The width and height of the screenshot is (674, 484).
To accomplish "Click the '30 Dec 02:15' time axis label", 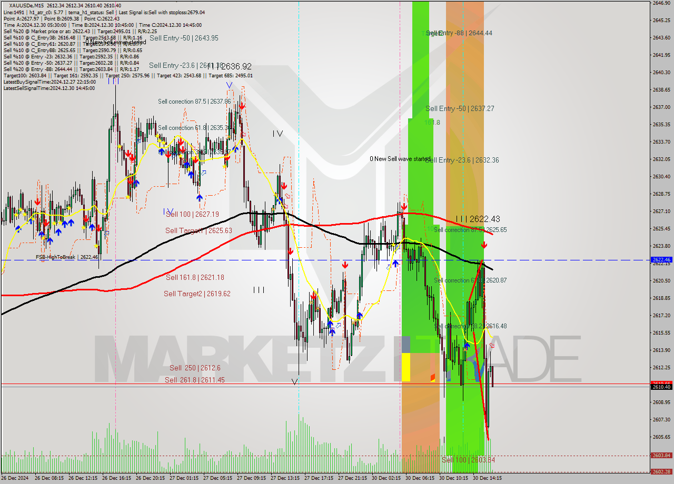I will [386, 479].
